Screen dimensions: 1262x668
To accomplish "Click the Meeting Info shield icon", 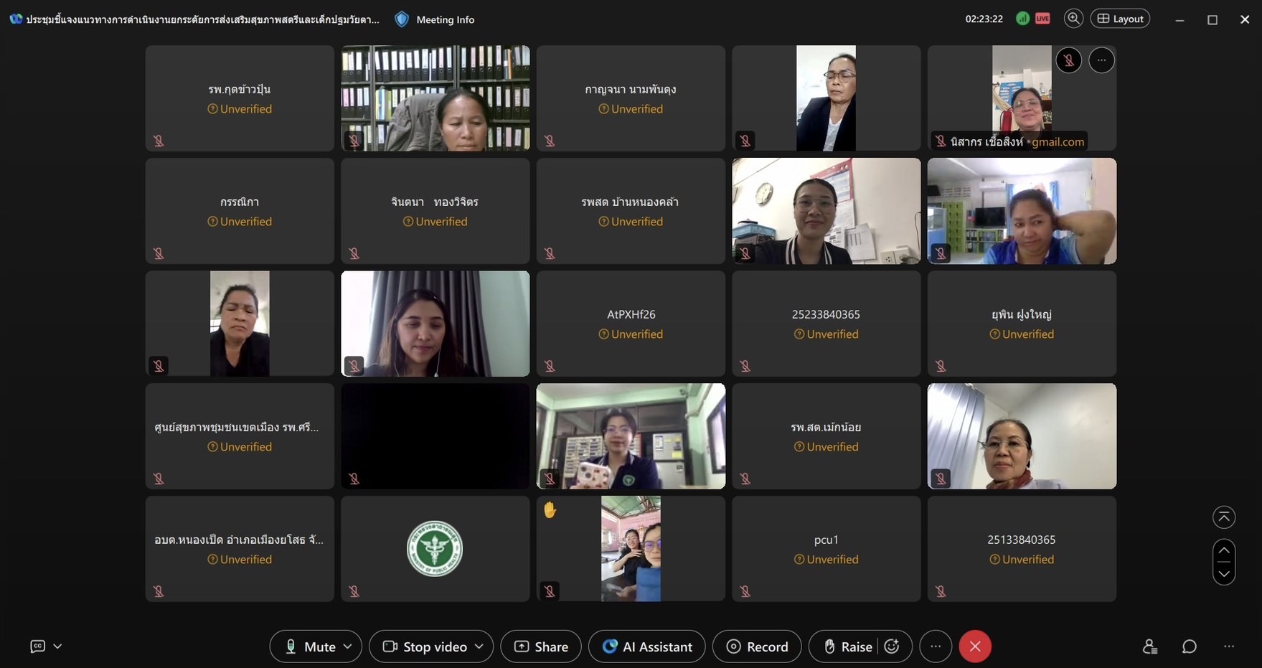I will pos(402,19).
